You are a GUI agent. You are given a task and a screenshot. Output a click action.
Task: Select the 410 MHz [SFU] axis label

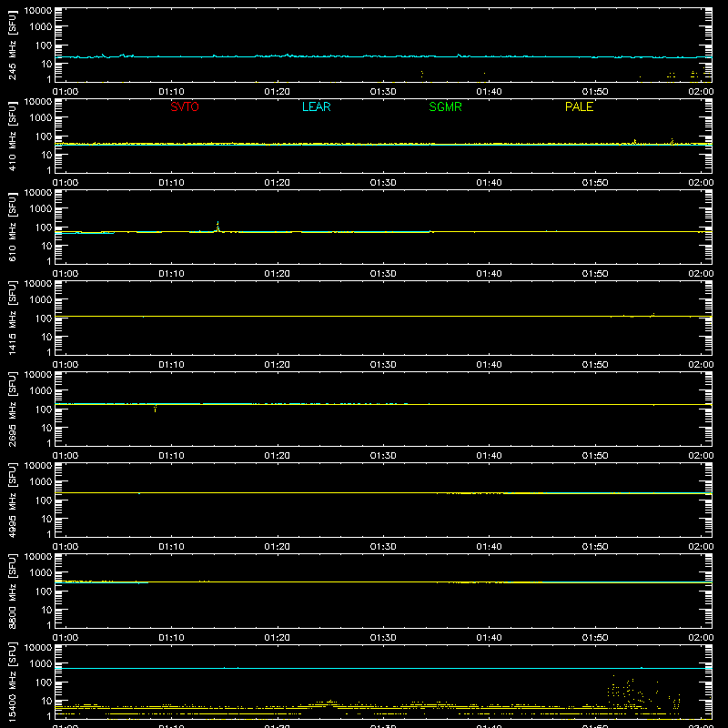[x=13, y=136]
